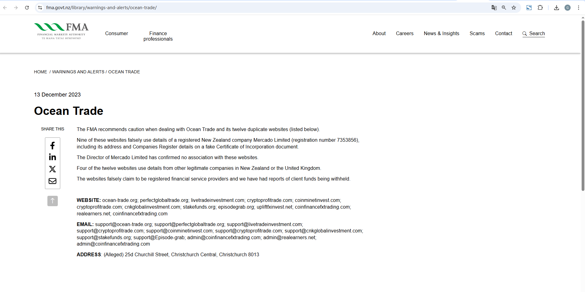Share page via LinkedIn icon

53,157
